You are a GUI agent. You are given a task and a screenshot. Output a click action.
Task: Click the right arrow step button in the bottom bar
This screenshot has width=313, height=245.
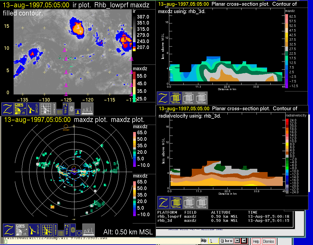click(x=244, y=241)
